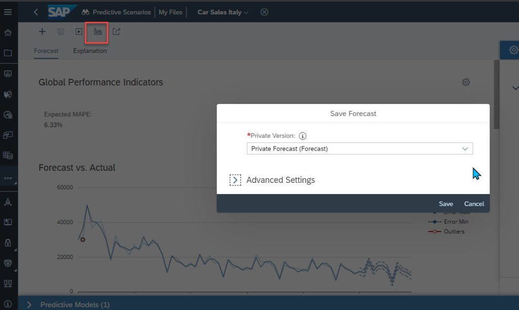519x310 pixels.
Task: Click the plus icon to create model
Action: [x=42, y=32]
